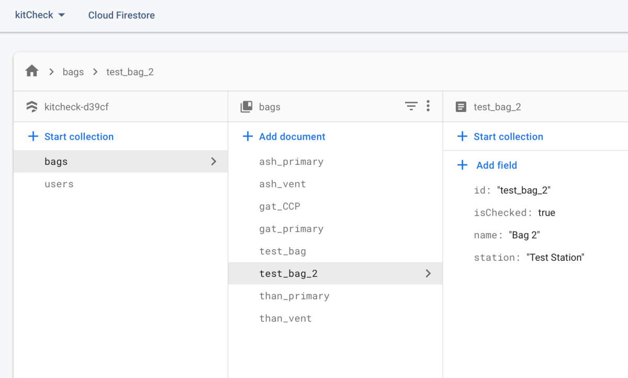Select the gat_CCP document
The image size is (628, 378).
click(x=279, y=206)
